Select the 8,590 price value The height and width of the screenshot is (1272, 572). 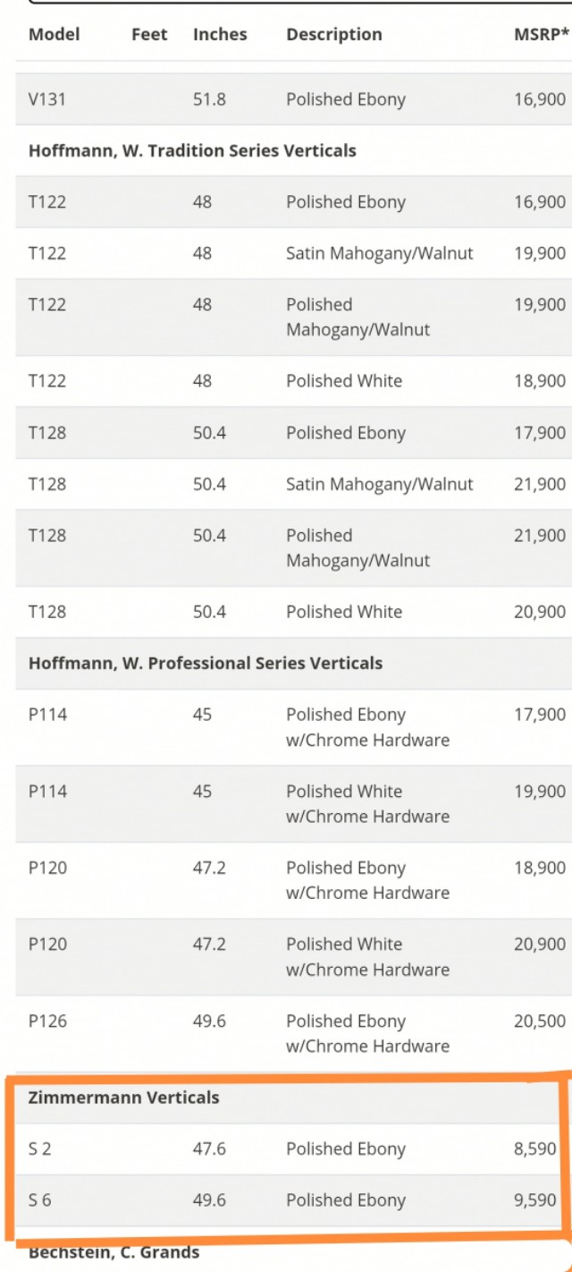coord(535,1149)
